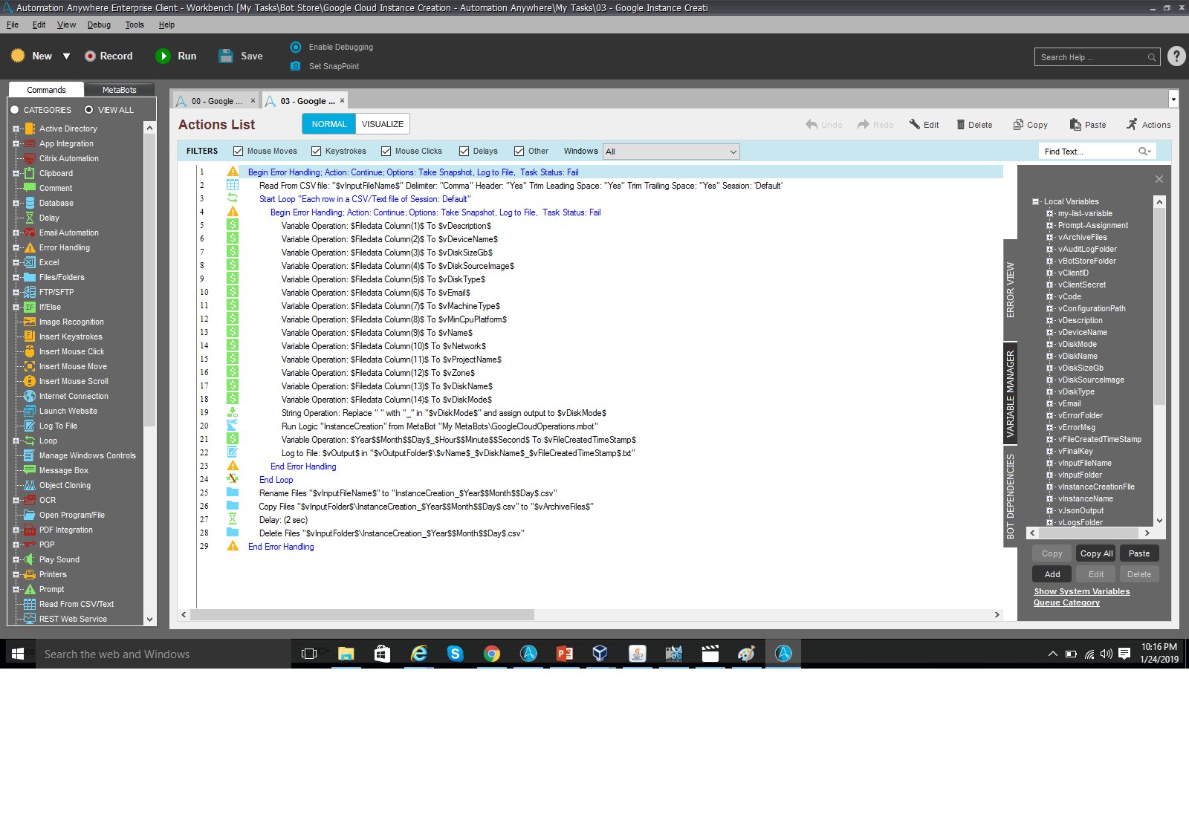The image size is (1189, 829).
Task: Click the Show System Variables link
Action: coord(1081,591)
